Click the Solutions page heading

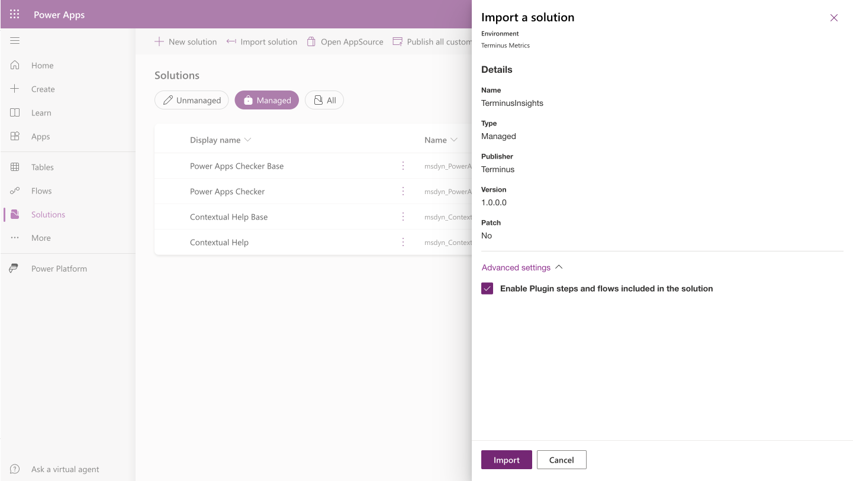pyautogui.click(x=177, y=75)
